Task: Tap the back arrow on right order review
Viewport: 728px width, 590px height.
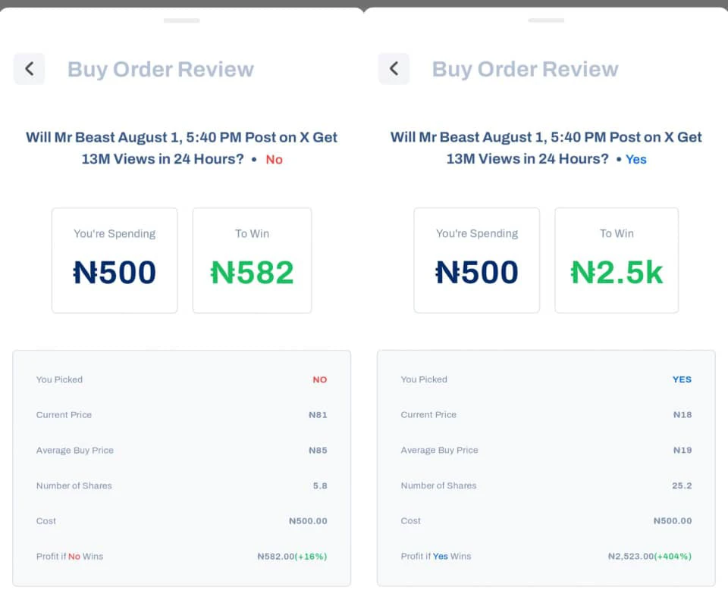Action: (394, 69)
